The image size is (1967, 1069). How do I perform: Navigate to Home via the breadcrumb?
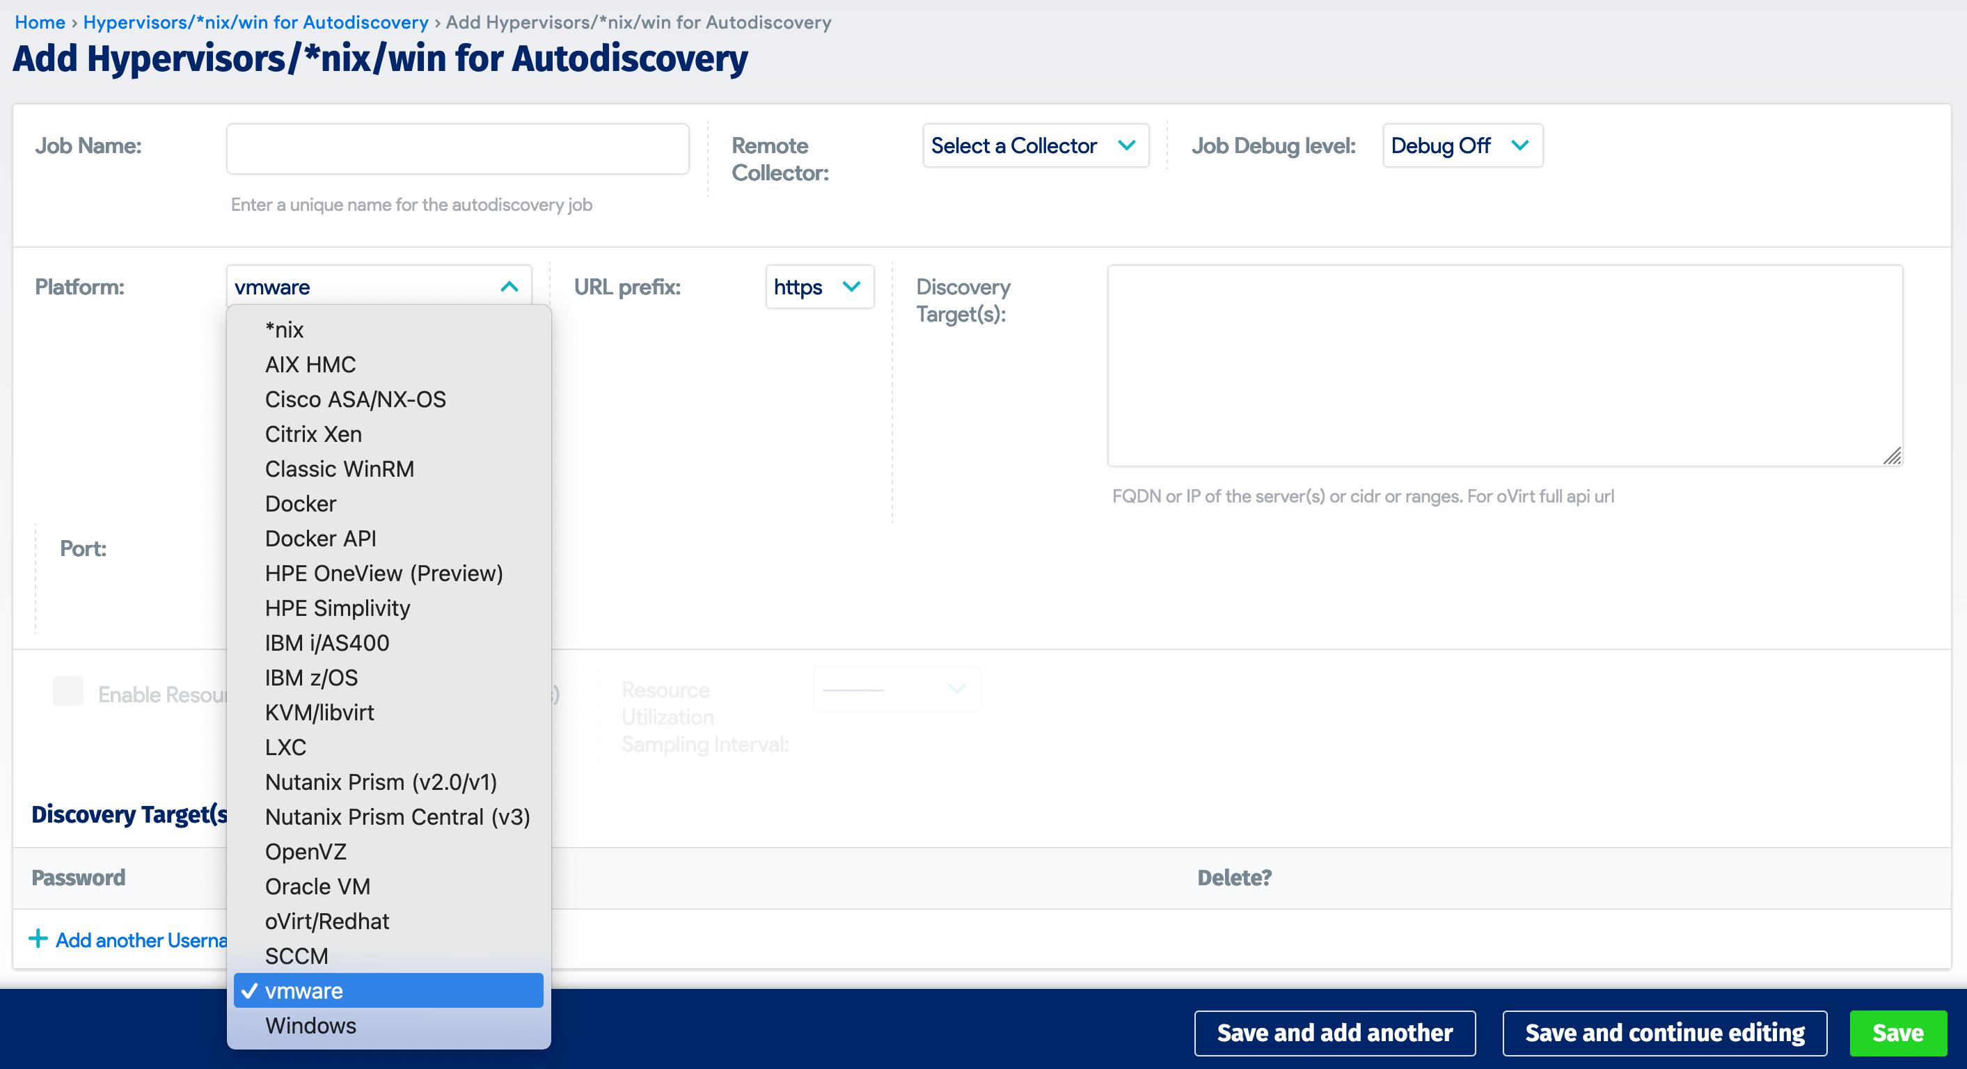[39, 22]
